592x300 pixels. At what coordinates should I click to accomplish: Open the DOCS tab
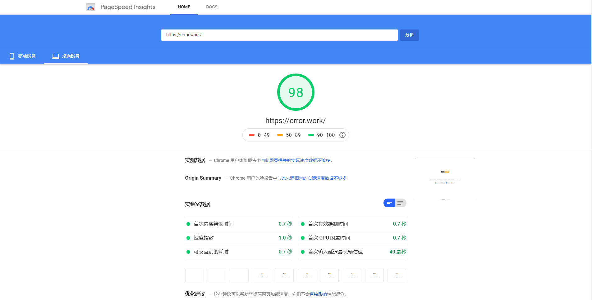click(212, 7)
